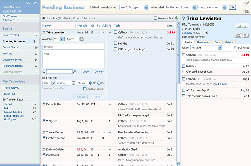
Task: Open the calendar icon beside m/d/yy
Action: coord(73,83)
